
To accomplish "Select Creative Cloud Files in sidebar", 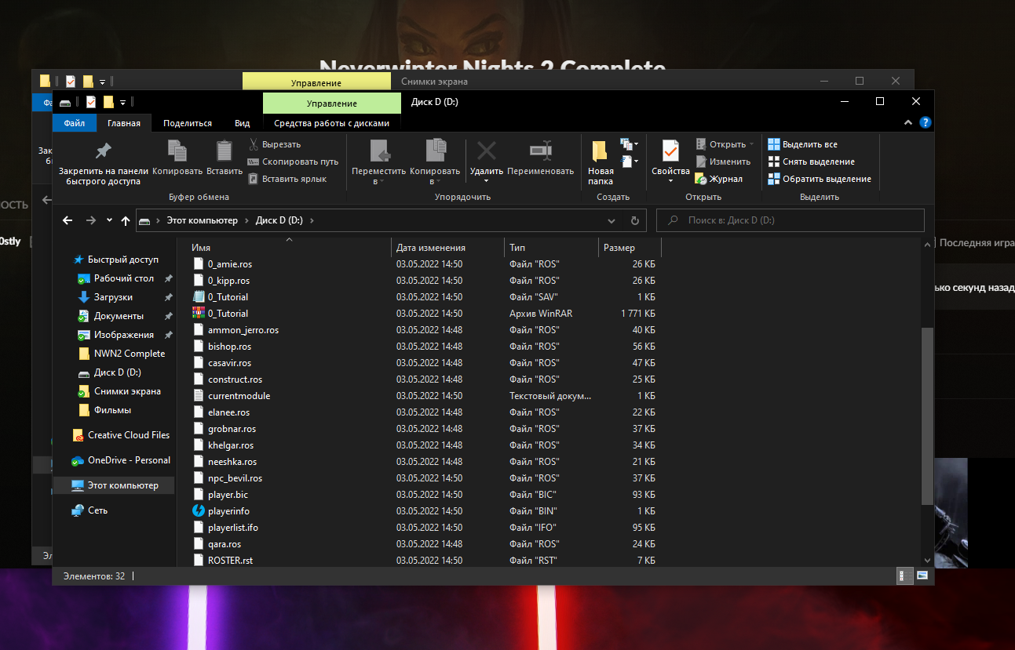I will pyautogui.click(x=129, y=435).
